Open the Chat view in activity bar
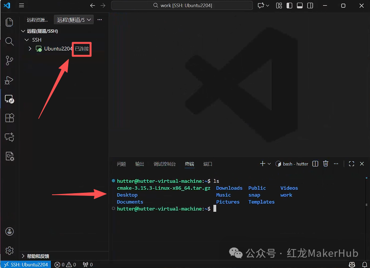 click(x=9, y=137)
